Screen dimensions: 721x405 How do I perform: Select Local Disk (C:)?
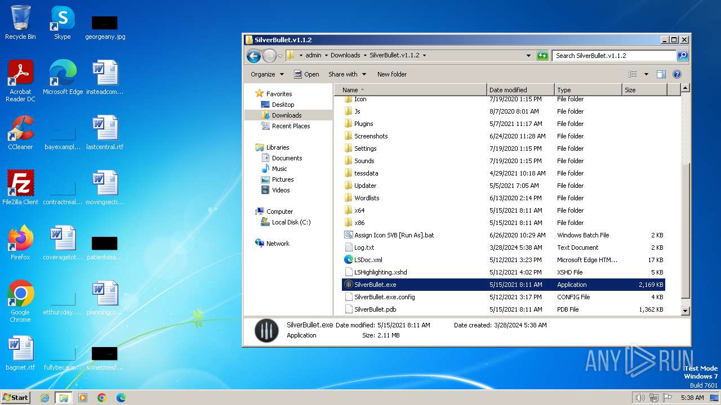tap(291, 222)
